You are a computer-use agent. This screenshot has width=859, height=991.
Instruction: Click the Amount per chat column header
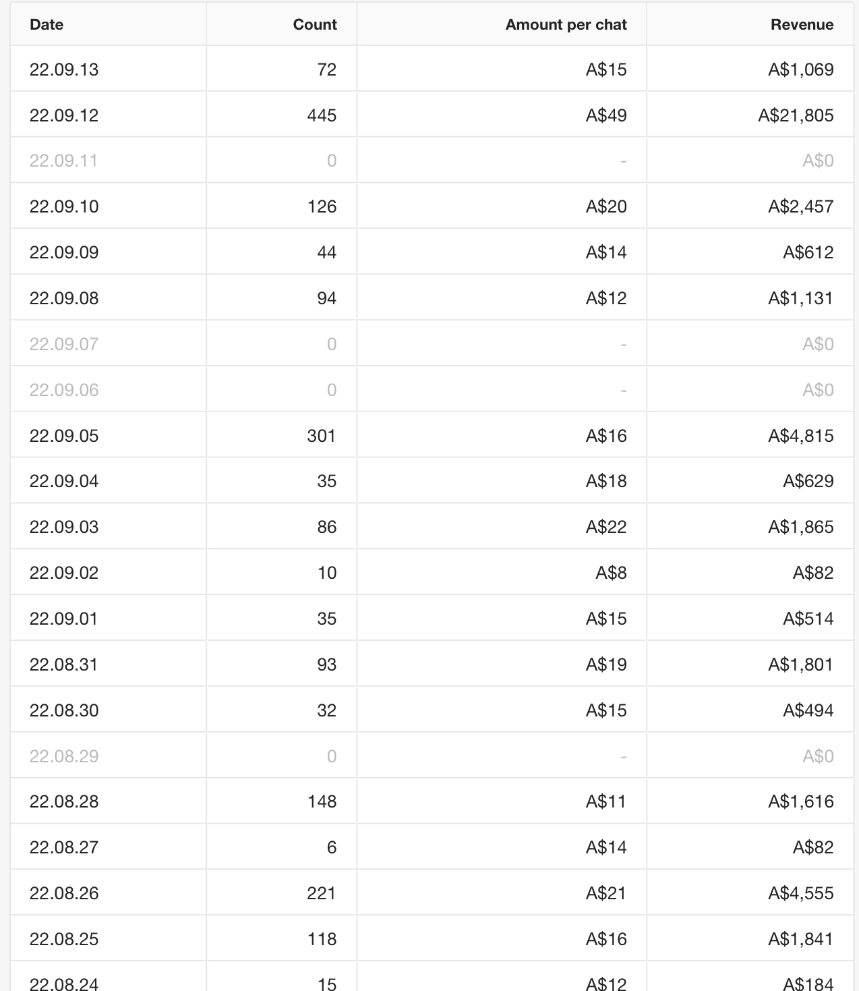click(x=566, y=24)
